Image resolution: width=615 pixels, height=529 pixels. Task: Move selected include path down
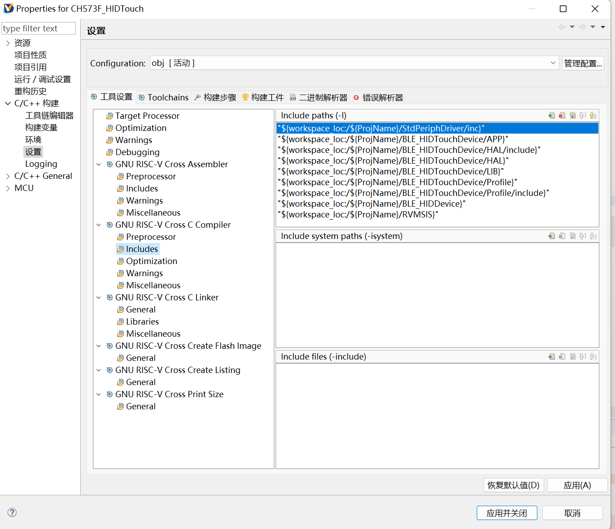click(593, 116)
